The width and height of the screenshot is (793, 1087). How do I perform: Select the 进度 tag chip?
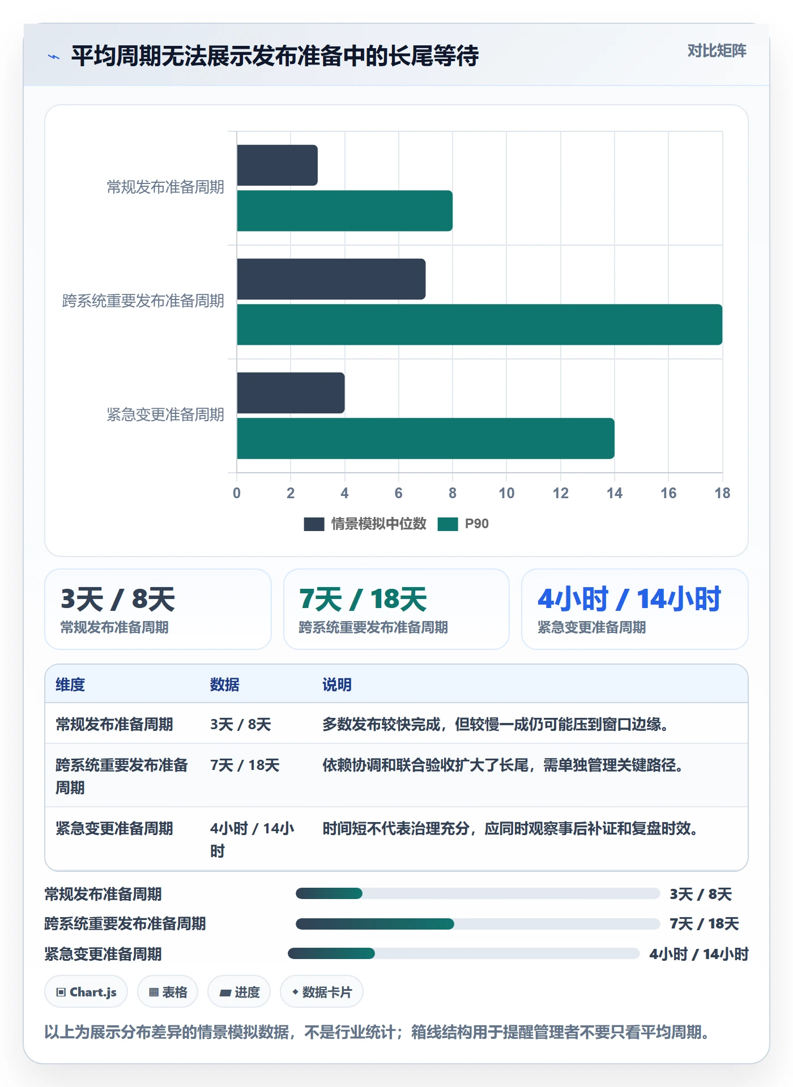coord(239,992)
